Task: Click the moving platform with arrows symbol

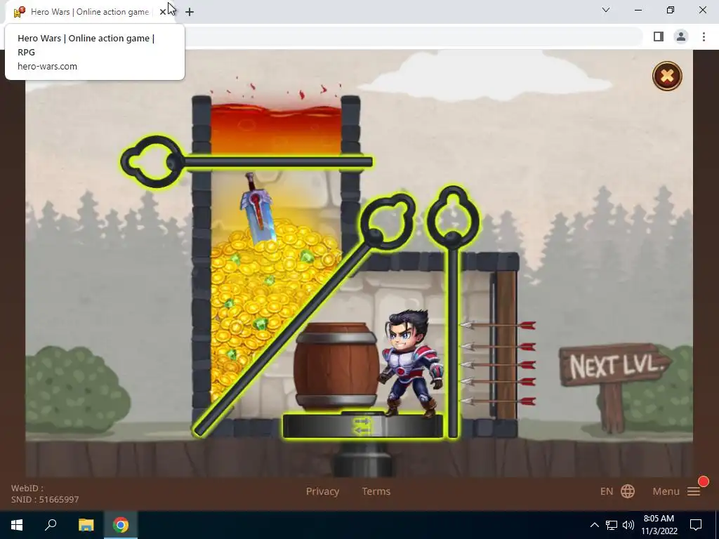Action: [362, 426]
